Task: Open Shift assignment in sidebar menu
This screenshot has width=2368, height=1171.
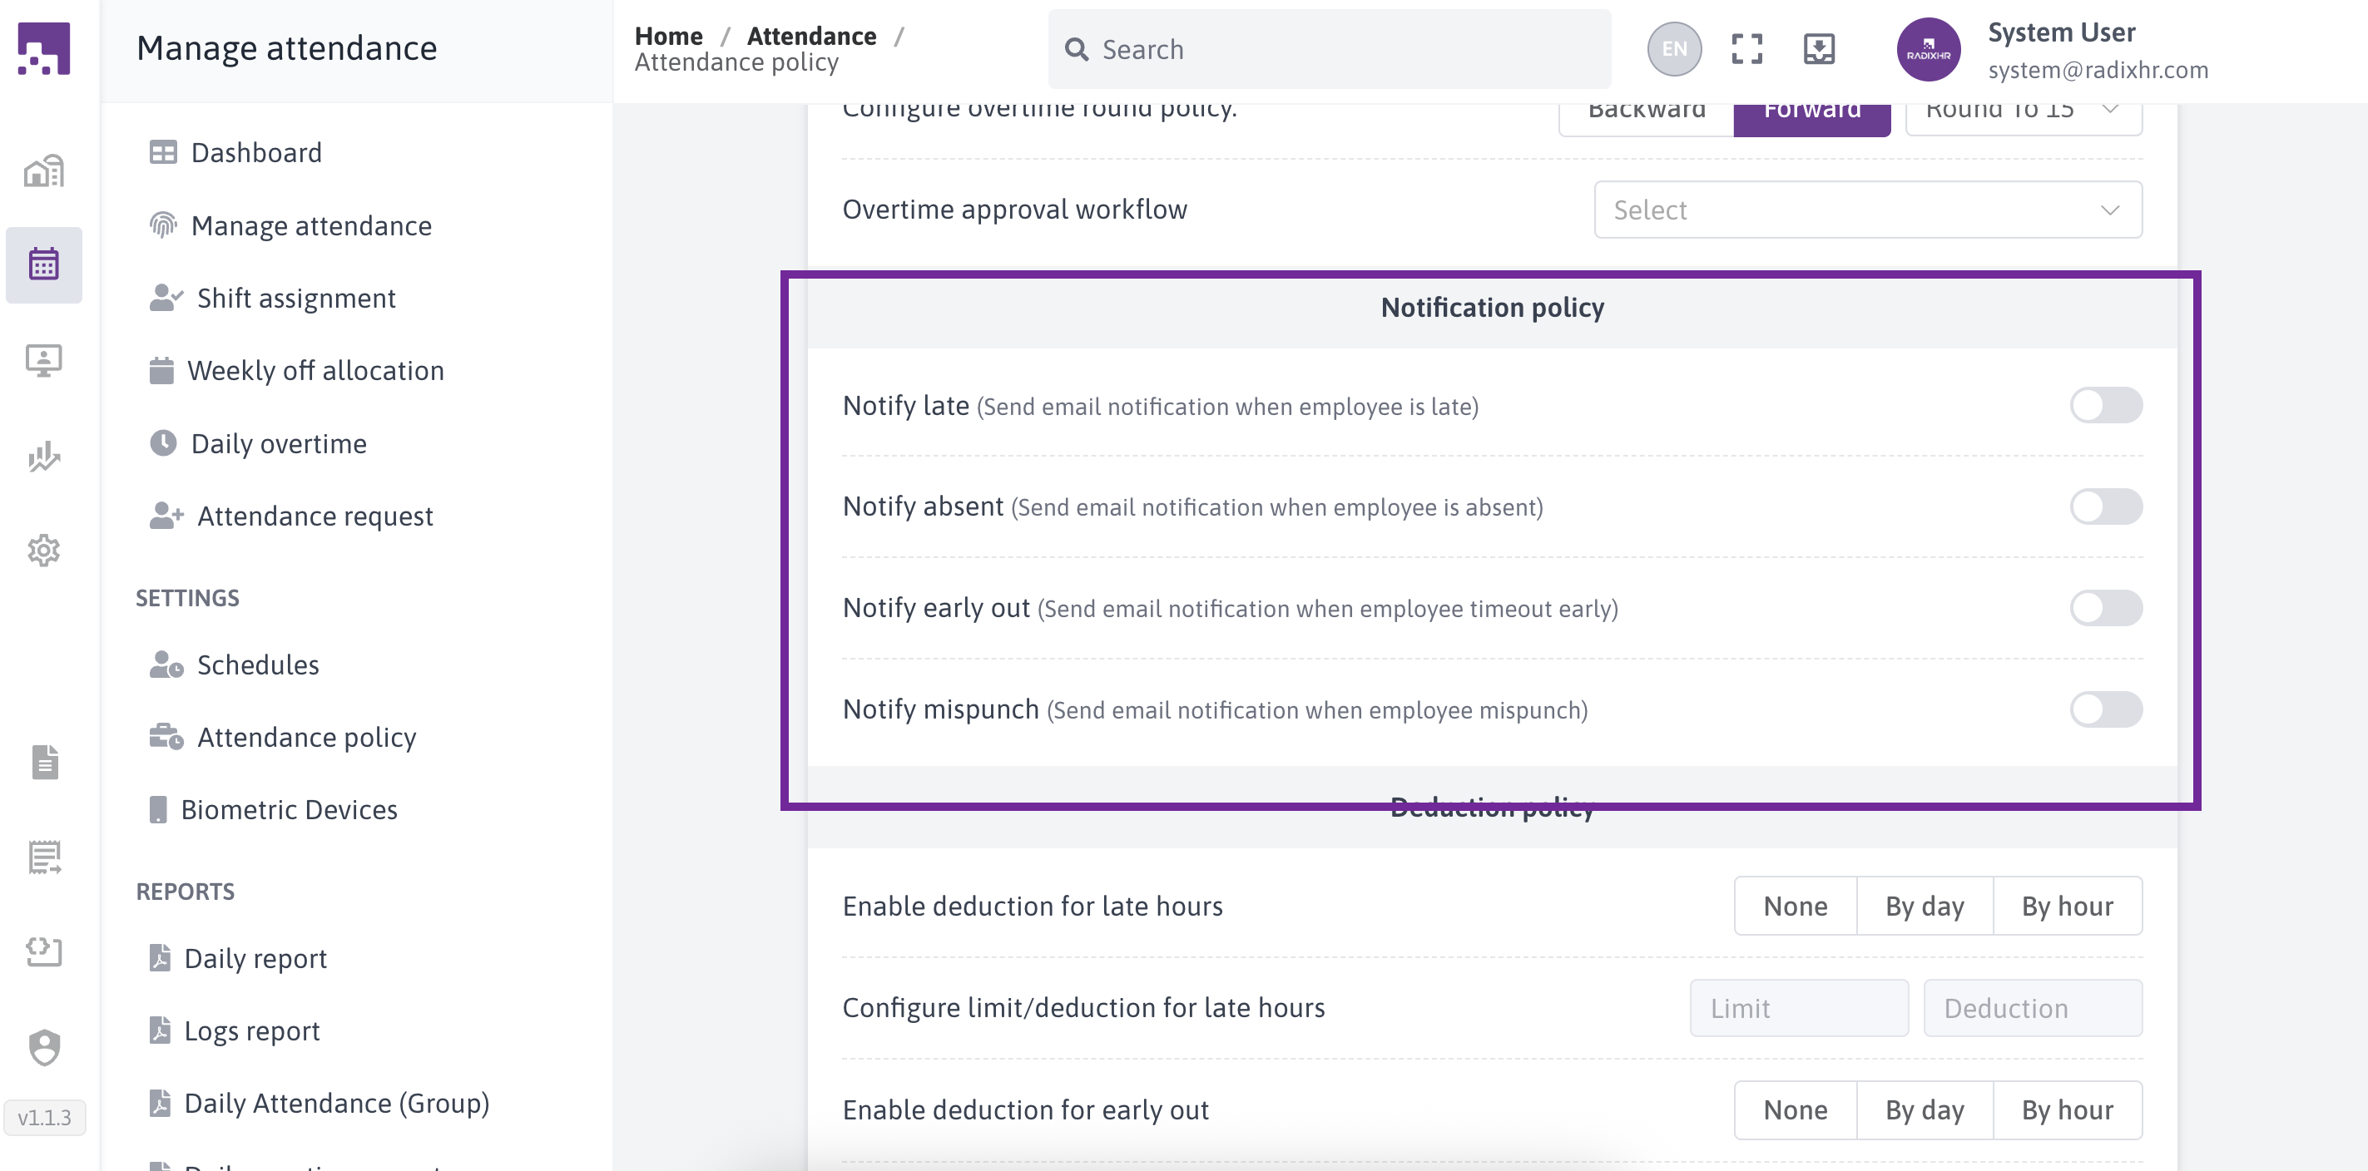Action: pyautogui.click(x=296, y=298)
